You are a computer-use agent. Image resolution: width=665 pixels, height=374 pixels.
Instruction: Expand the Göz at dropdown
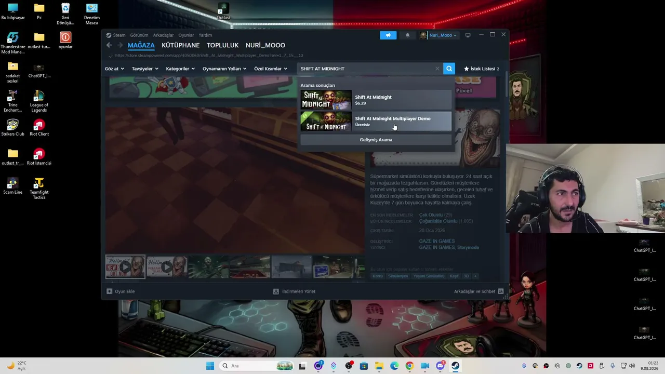[x=114, y=69]
